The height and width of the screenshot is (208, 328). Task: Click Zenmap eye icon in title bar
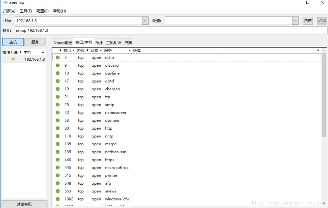point(5,3)
